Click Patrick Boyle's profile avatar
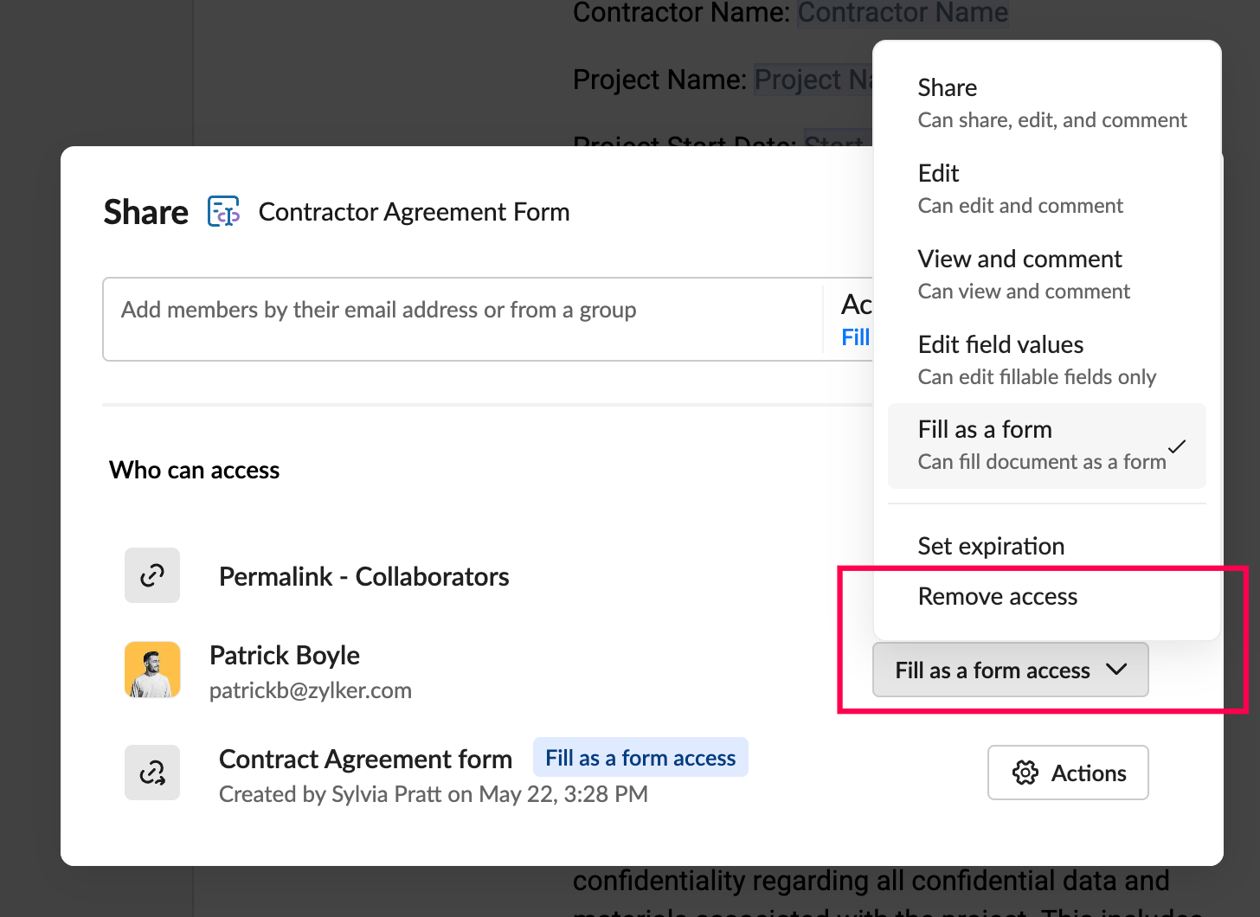This screenshot has height=917, width=1260. (152, 670)
